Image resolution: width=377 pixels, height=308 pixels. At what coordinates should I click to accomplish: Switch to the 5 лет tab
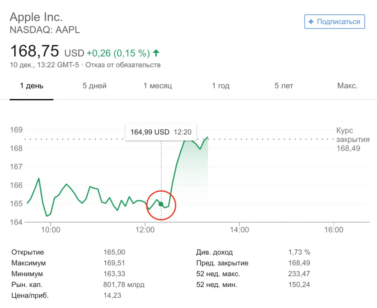click(284, 86)
